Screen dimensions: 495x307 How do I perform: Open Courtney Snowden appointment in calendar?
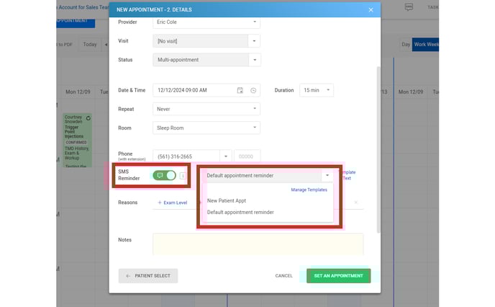78,141
